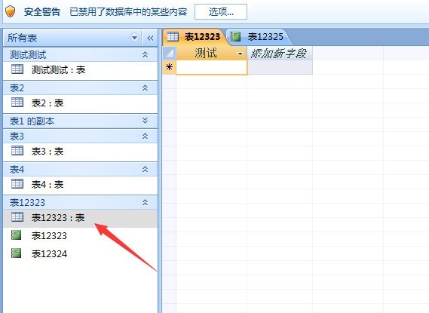Image resolution: width=429 pixels, height=313 pixels.
Task: Select the 表2：表 item
Action: pyautogui.click(x=81, y=103)
